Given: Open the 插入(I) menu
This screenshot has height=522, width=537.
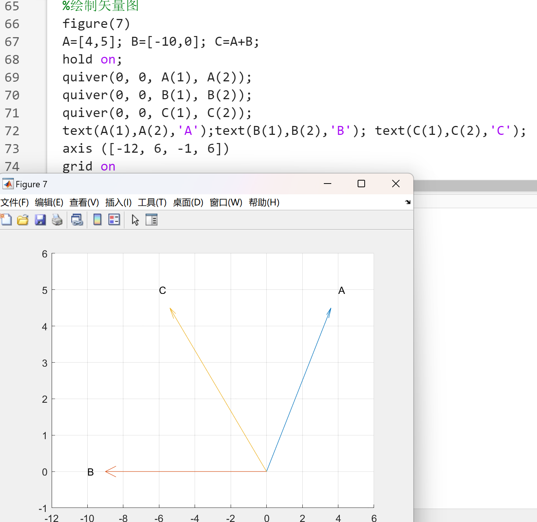Looking at the screenshot, I should (118, 202).
